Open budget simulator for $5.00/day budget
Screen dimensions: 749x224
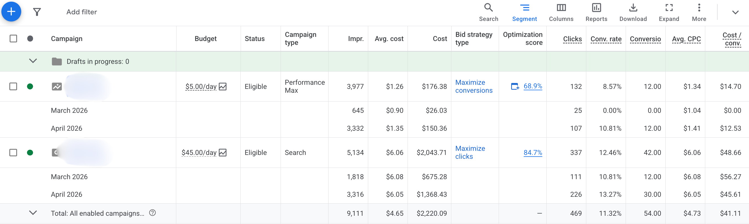click(x=223, y=86)
